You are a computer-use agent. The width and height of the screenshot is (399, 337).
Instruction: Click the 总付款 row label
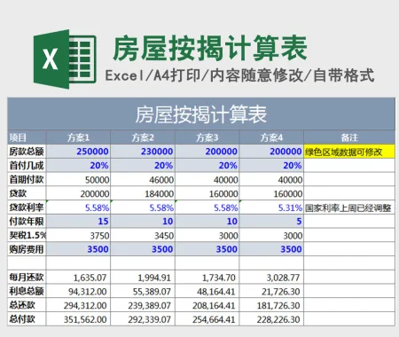click(27, 319)
